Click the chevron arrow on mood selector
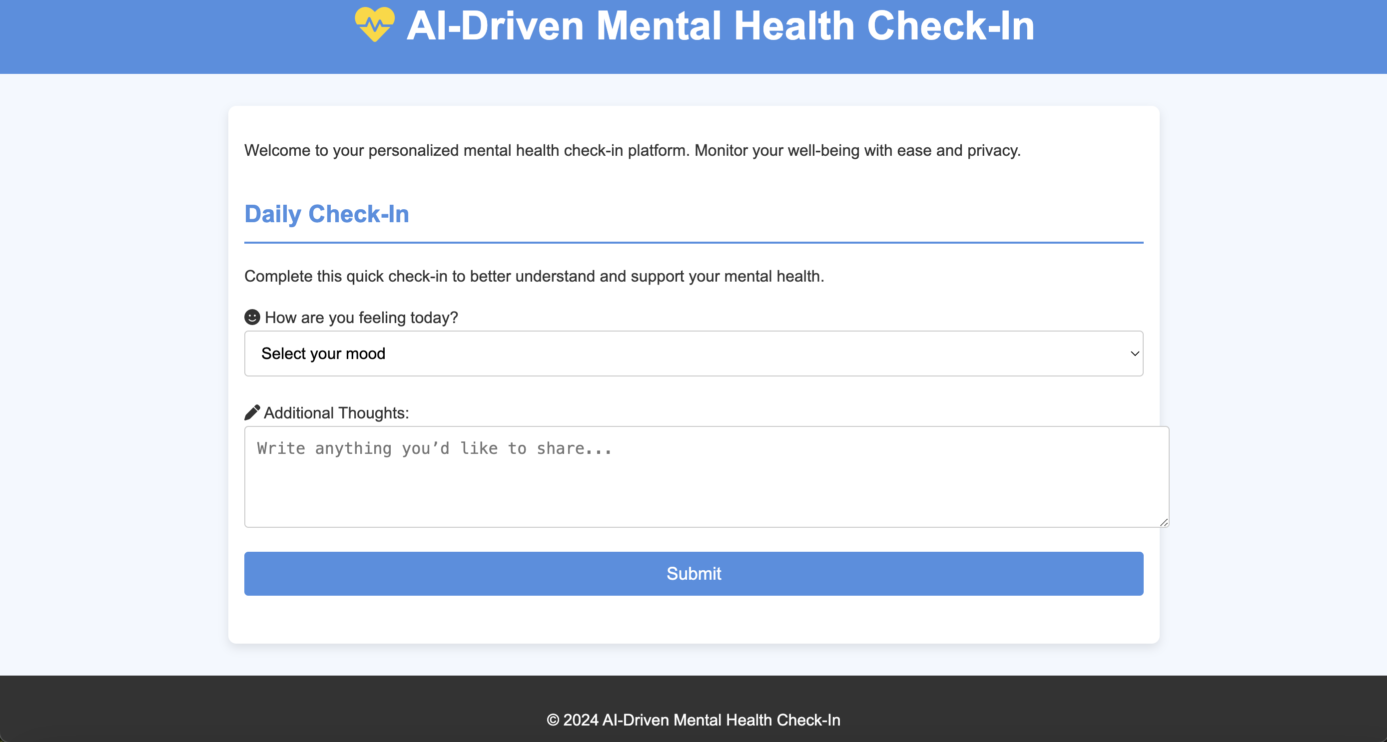 click(1135, 354)
